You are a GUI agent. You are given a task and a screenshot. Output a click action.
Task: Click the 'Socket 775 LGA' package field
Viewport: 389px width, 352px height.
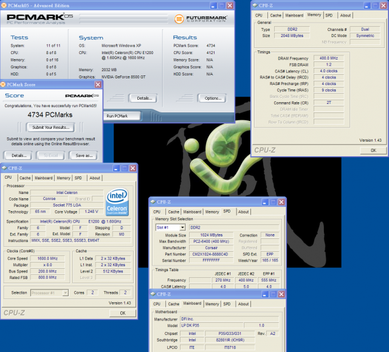(67, 205)
